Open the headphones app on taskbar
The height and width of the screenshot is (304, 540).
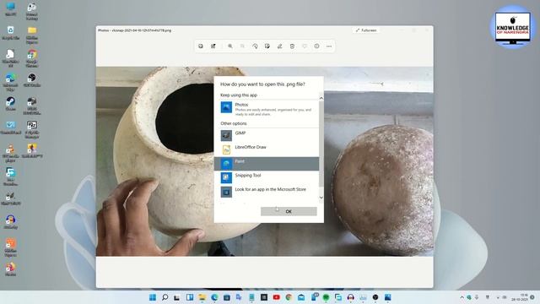tap(351, 297)
